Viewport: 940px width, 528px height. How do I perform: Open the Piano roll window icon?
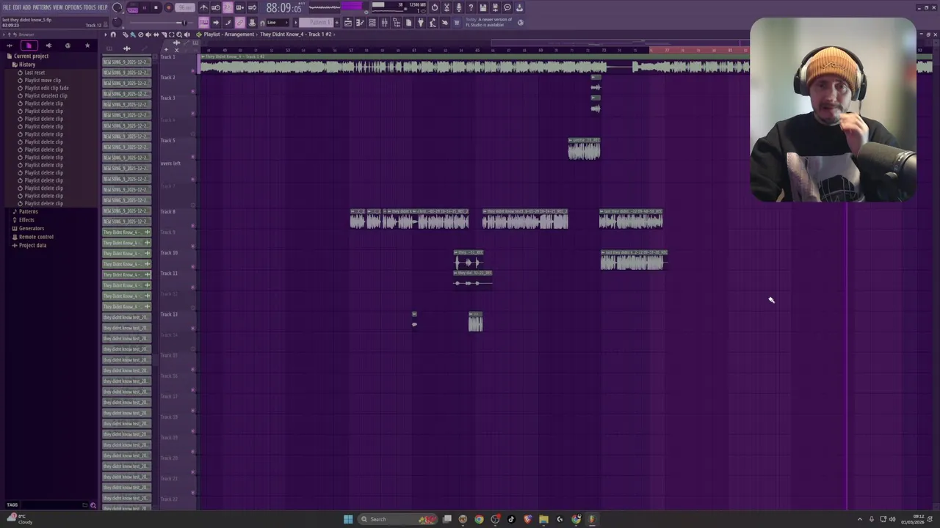click(x=360, y=23)
